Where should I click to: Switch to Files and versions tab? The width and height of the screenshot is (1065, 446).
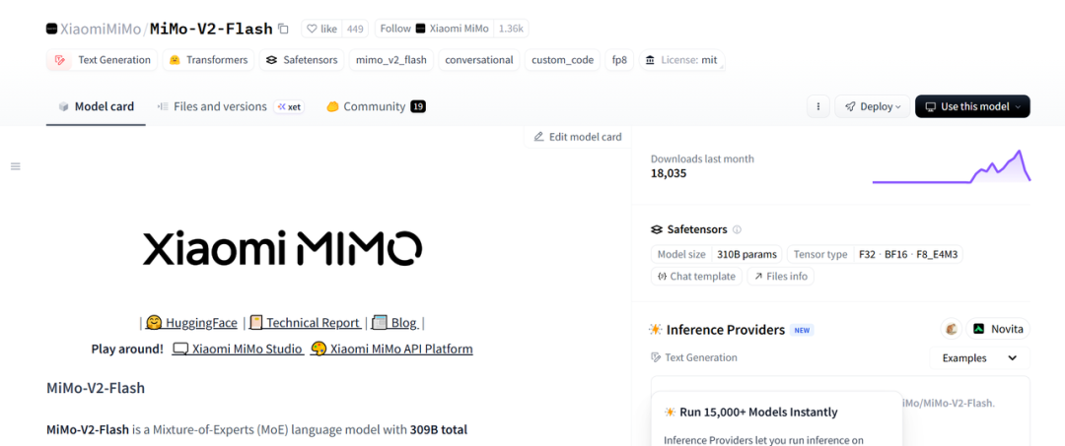click(x=219, y=106)
